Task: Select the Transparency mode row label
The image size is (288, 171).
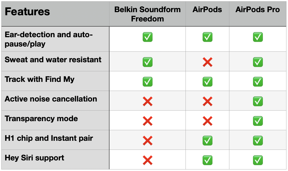Action: (x=41, y=119)
